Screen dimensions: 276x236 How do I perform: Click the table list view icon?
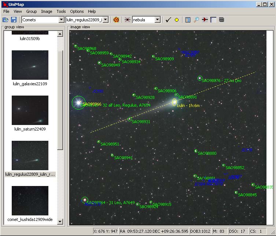213,19
